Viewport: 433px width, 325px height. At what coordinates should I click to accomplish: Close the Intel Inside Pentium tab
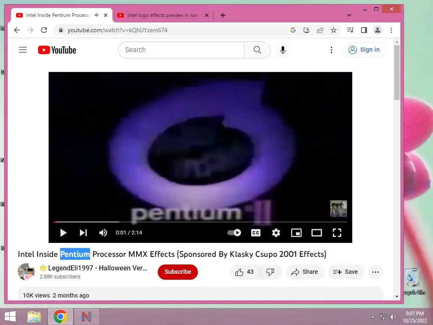[105, 15]
